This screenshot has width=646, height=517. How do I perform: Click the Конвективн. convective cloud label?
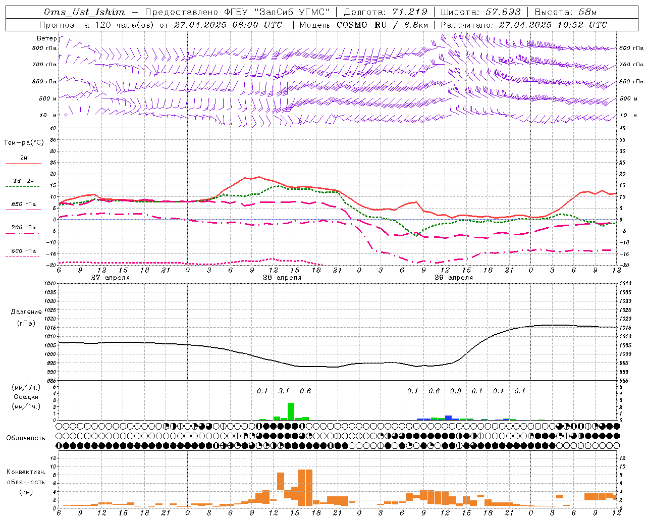(x=26, y=472)
